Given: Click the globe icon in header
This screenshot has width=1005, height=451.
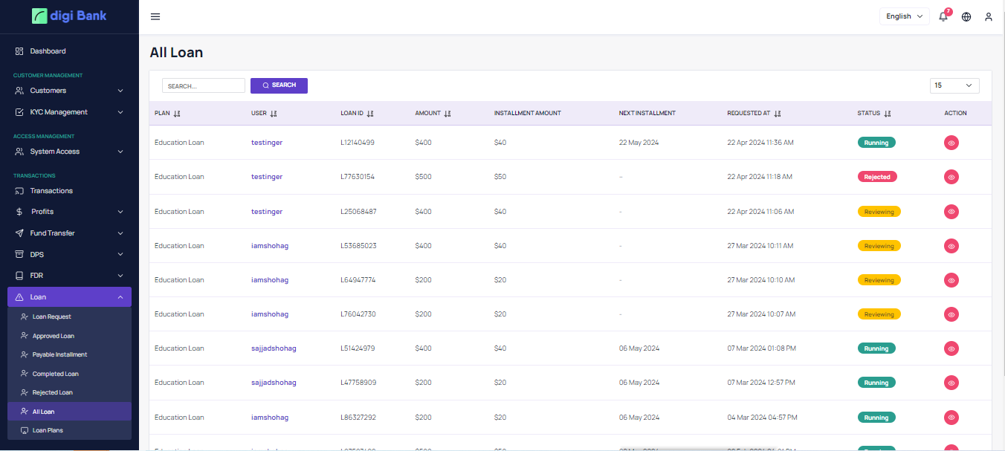Looking at the screenshot, I should click(966, 16).
